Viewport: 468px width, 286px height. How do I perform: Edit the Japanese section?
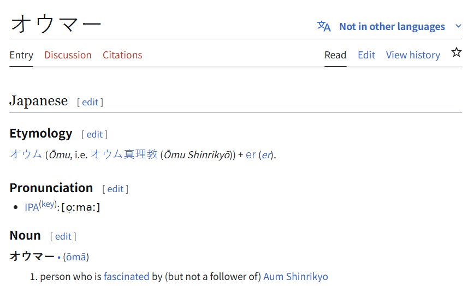pyautogui.click(x=90, y=102)
